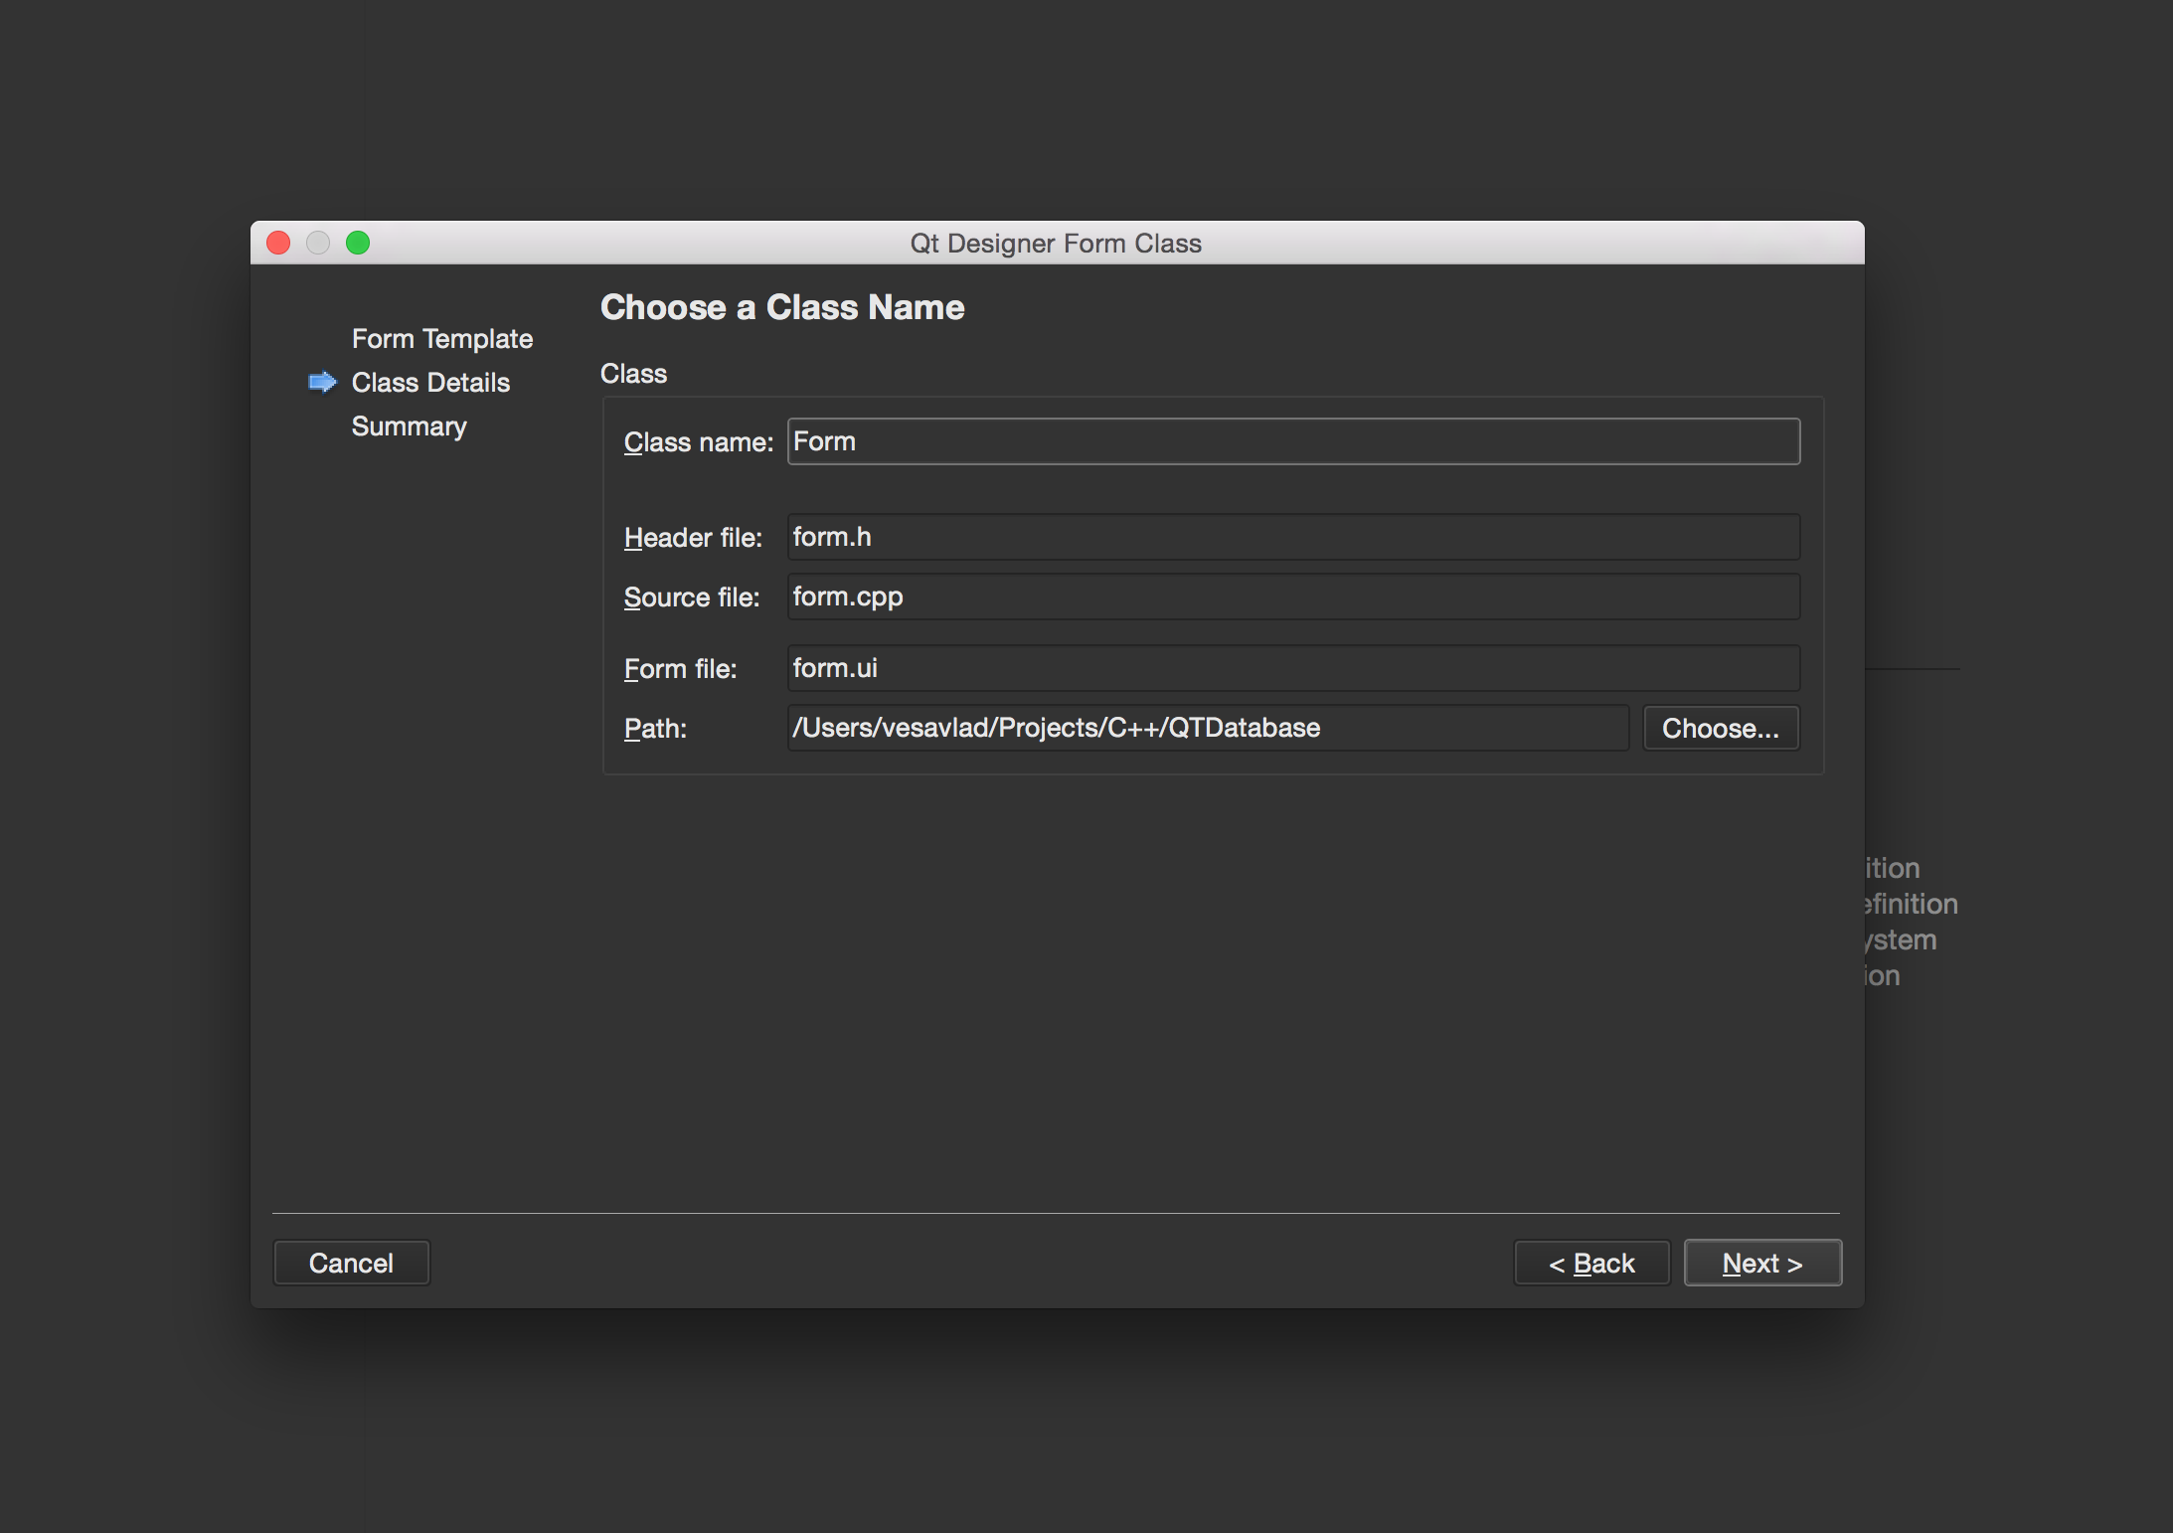Click the Source file text field

1292,596
